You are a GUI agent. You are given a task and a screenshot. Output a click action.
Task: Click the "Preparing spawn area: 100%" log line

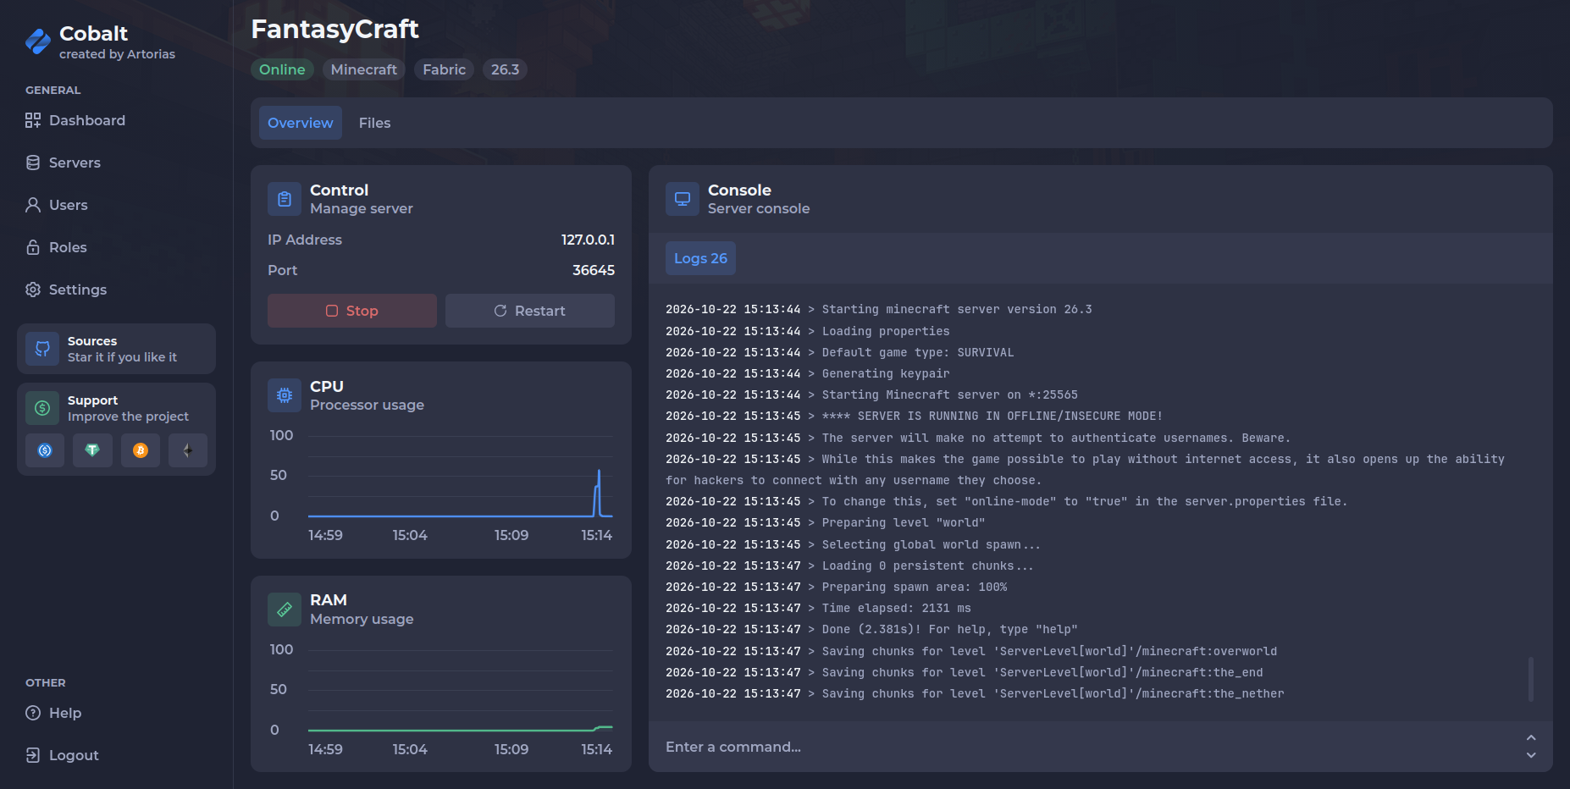(x=836, y=587)
